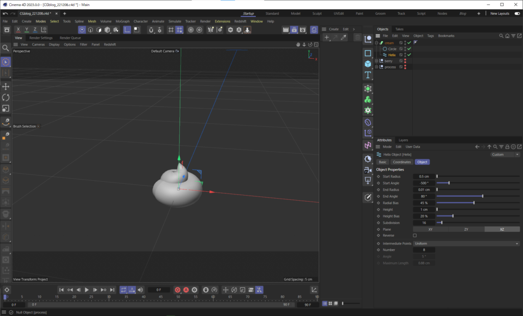Screen dimensions: 523x316
Task: Click the Helix spline icon beside the Helix object
Action: pyautogui.click(x=385, y=55)
